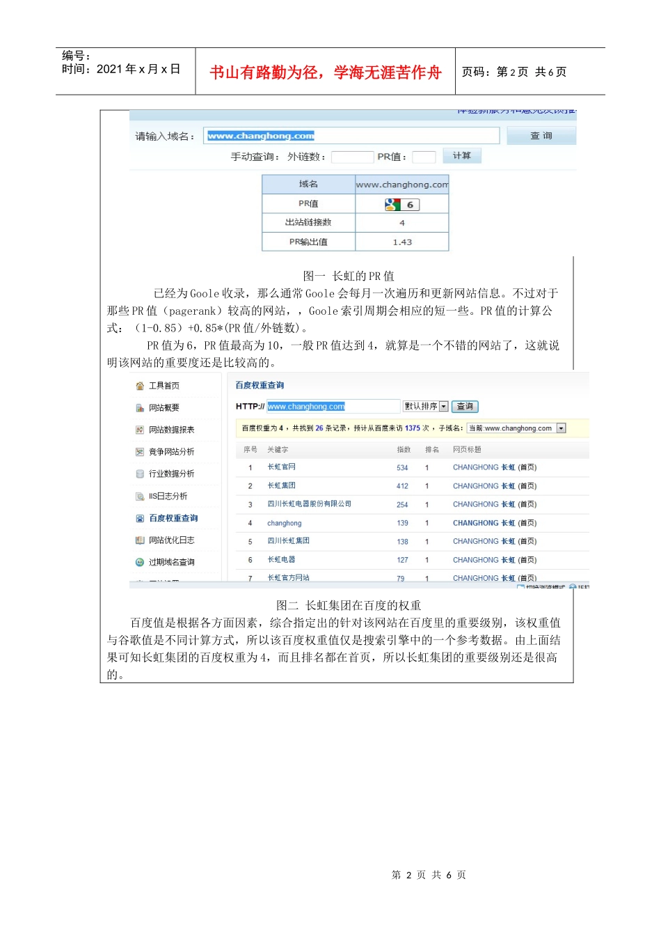Image resolution: width=661 pixels, height=936 pixels.
Task: Click the 网站优化日志 sidebar icon
Action: click(x=140, y=540)
